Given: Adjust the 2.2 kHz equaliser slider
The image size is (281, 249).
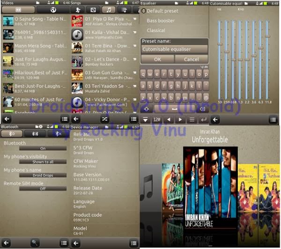Looking at the screenshot, I should pos(247,59).
